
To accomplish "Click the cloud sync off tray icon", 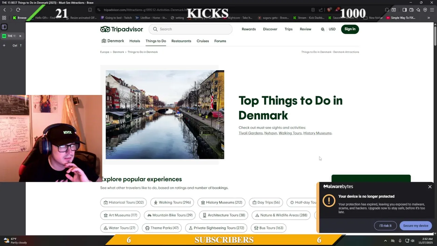I will click(x=393, y=241).
